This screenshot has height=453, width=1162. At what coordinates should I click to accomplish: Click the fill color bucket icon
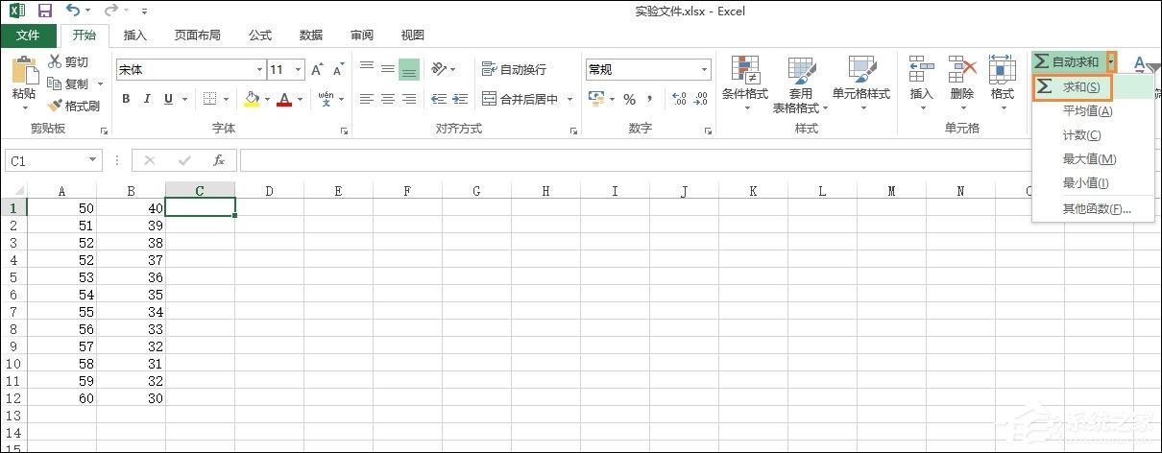pos(252,99)
